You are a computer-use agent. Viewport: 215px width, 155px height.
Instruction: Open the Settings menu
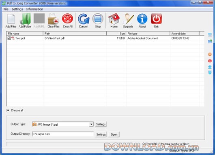click(17, 9)
